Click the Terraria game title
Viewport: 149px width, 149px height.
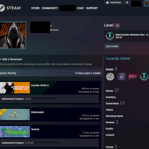[35, 129]
